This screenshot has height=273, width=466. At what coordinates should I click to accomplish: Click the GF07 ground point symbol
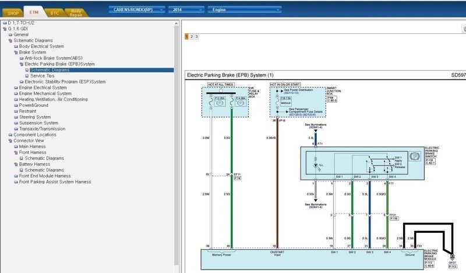452,257
